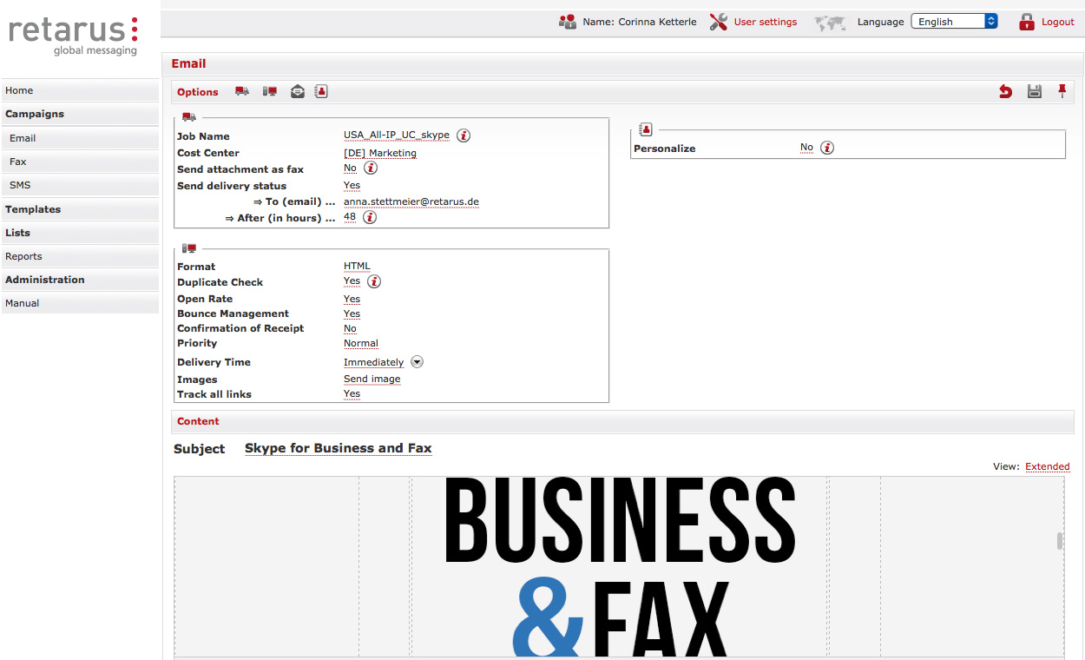Edit the job name USA_All-IP_UC_skype
This screenshot has height=660, width=1085.
pos(397,135)
